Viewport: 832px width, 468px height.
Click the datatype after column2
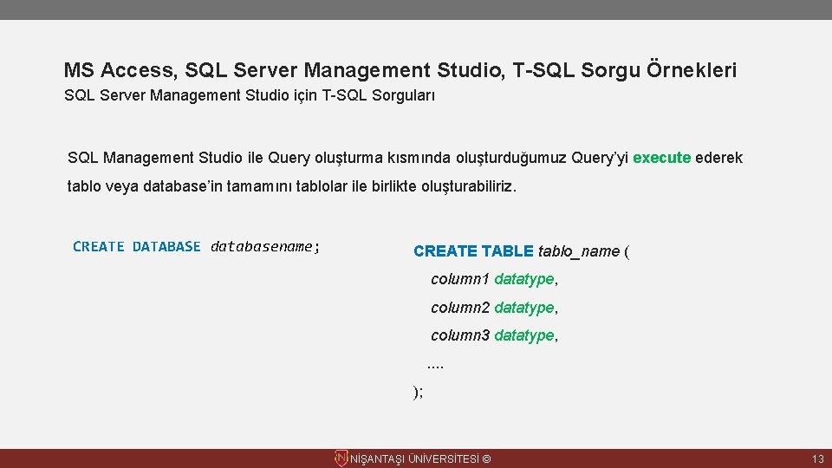tap(524, 308)
